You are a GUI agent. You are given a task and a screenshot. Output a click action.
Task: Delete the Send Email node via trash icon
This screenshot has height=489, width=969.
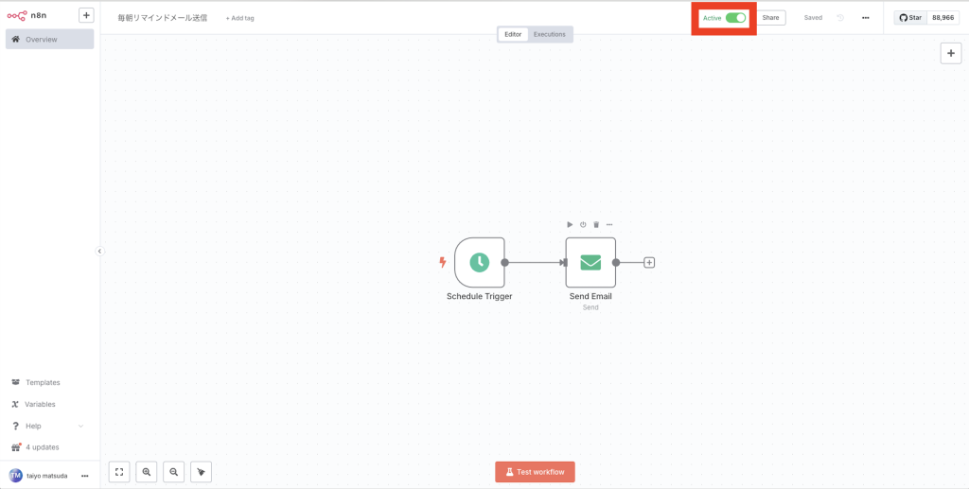pos(596,224)
